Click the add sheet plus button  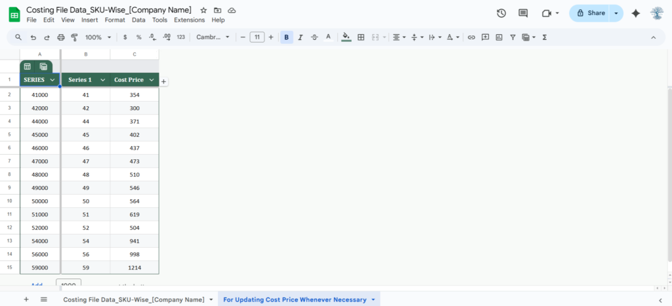click(26, 299)
